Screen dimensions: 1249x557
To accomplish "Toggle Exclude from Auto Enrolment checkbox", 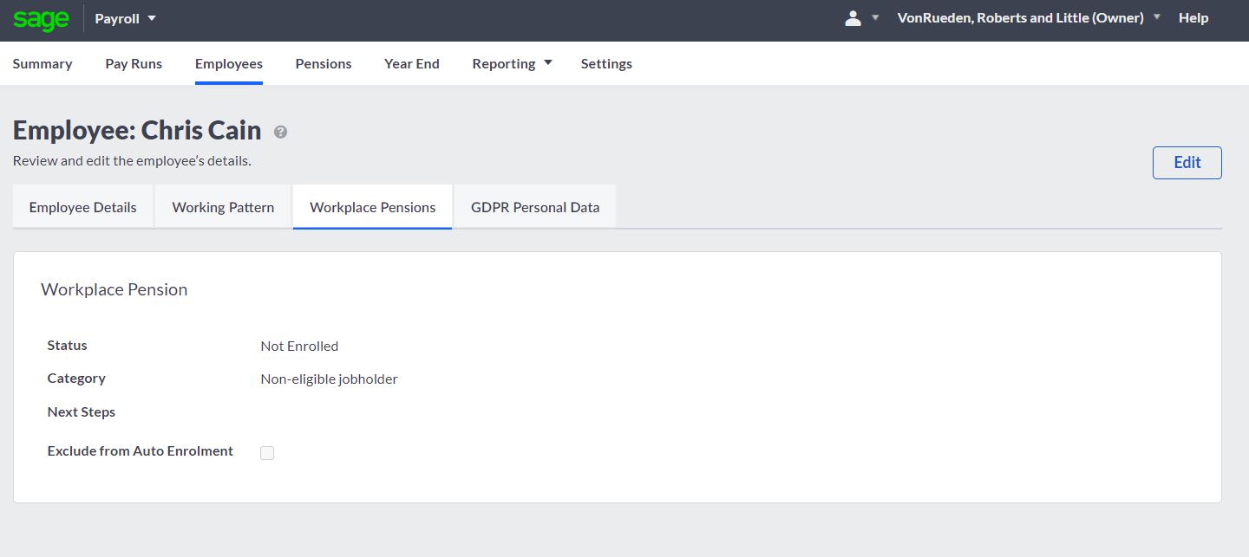I will pos(267,453).
